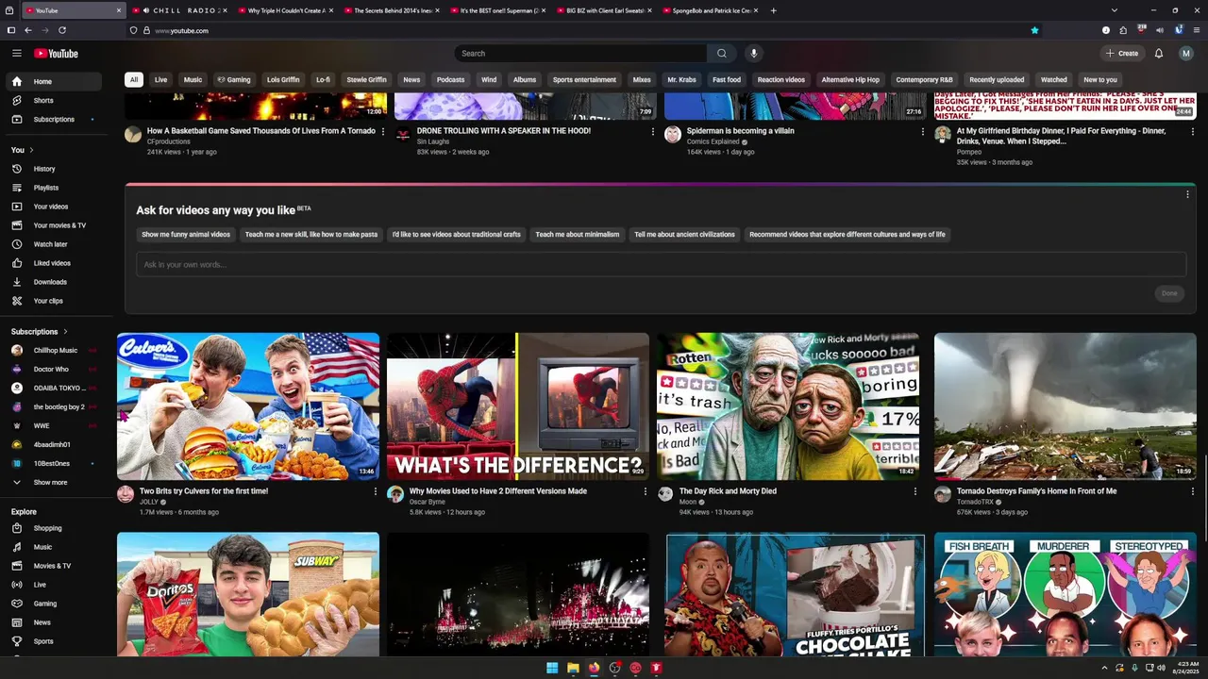Click Tell me about ancient civilizations
Screen dimensions: 1208x679
tap(684, 235)
